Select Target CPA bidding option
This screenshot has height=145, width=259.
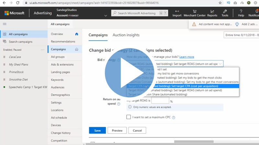tap(183, 86)
